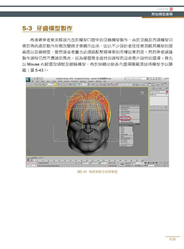Open the Hierarchy panel tab icon
The height and width of the screenshot is (249, 184).
(157, 88)
